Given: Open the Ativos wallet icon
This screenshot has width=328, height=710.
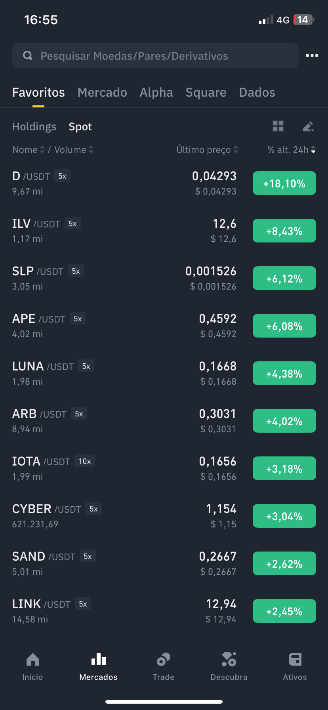Looking at the screenshot, I should click(x=295, y=660).
